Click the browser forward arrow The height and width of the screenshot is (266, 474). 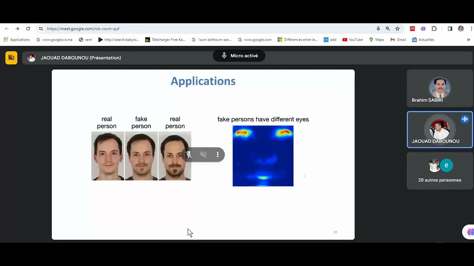17,28
